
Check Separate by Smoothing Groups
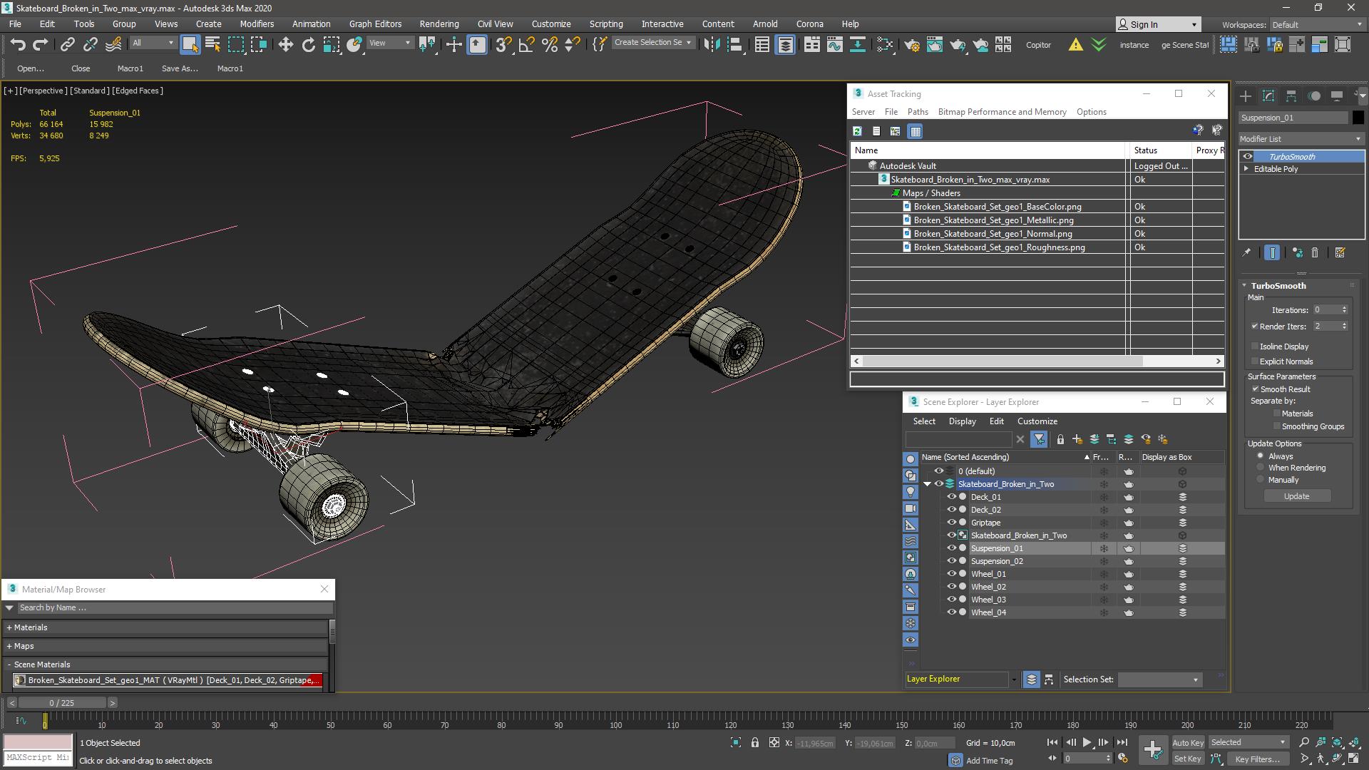1277,426
